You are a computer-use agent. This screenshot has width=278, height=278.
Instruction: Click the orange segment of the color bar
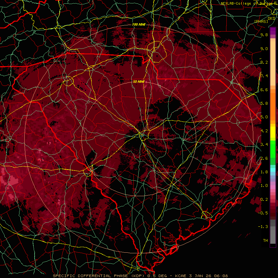273,106
